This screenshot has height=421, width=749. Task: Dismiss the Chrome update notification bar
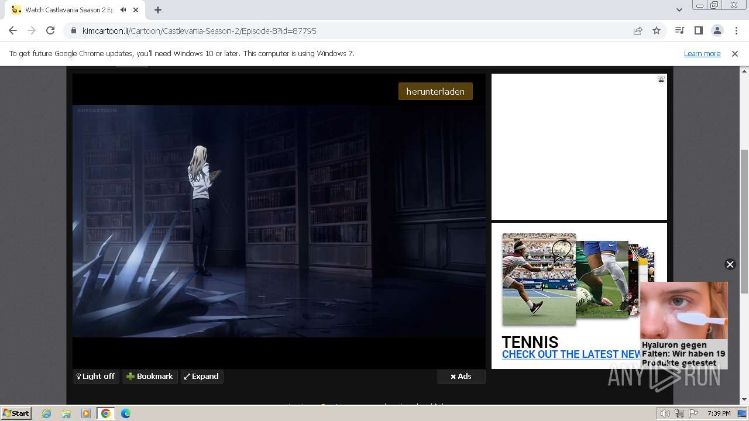[x=735, y=54]
